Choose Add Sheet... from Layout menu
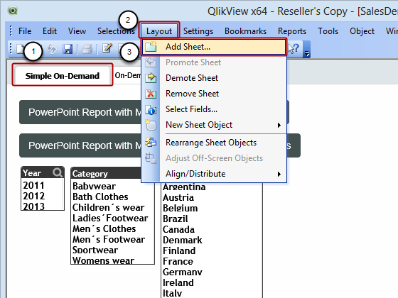 pos(214,47)
